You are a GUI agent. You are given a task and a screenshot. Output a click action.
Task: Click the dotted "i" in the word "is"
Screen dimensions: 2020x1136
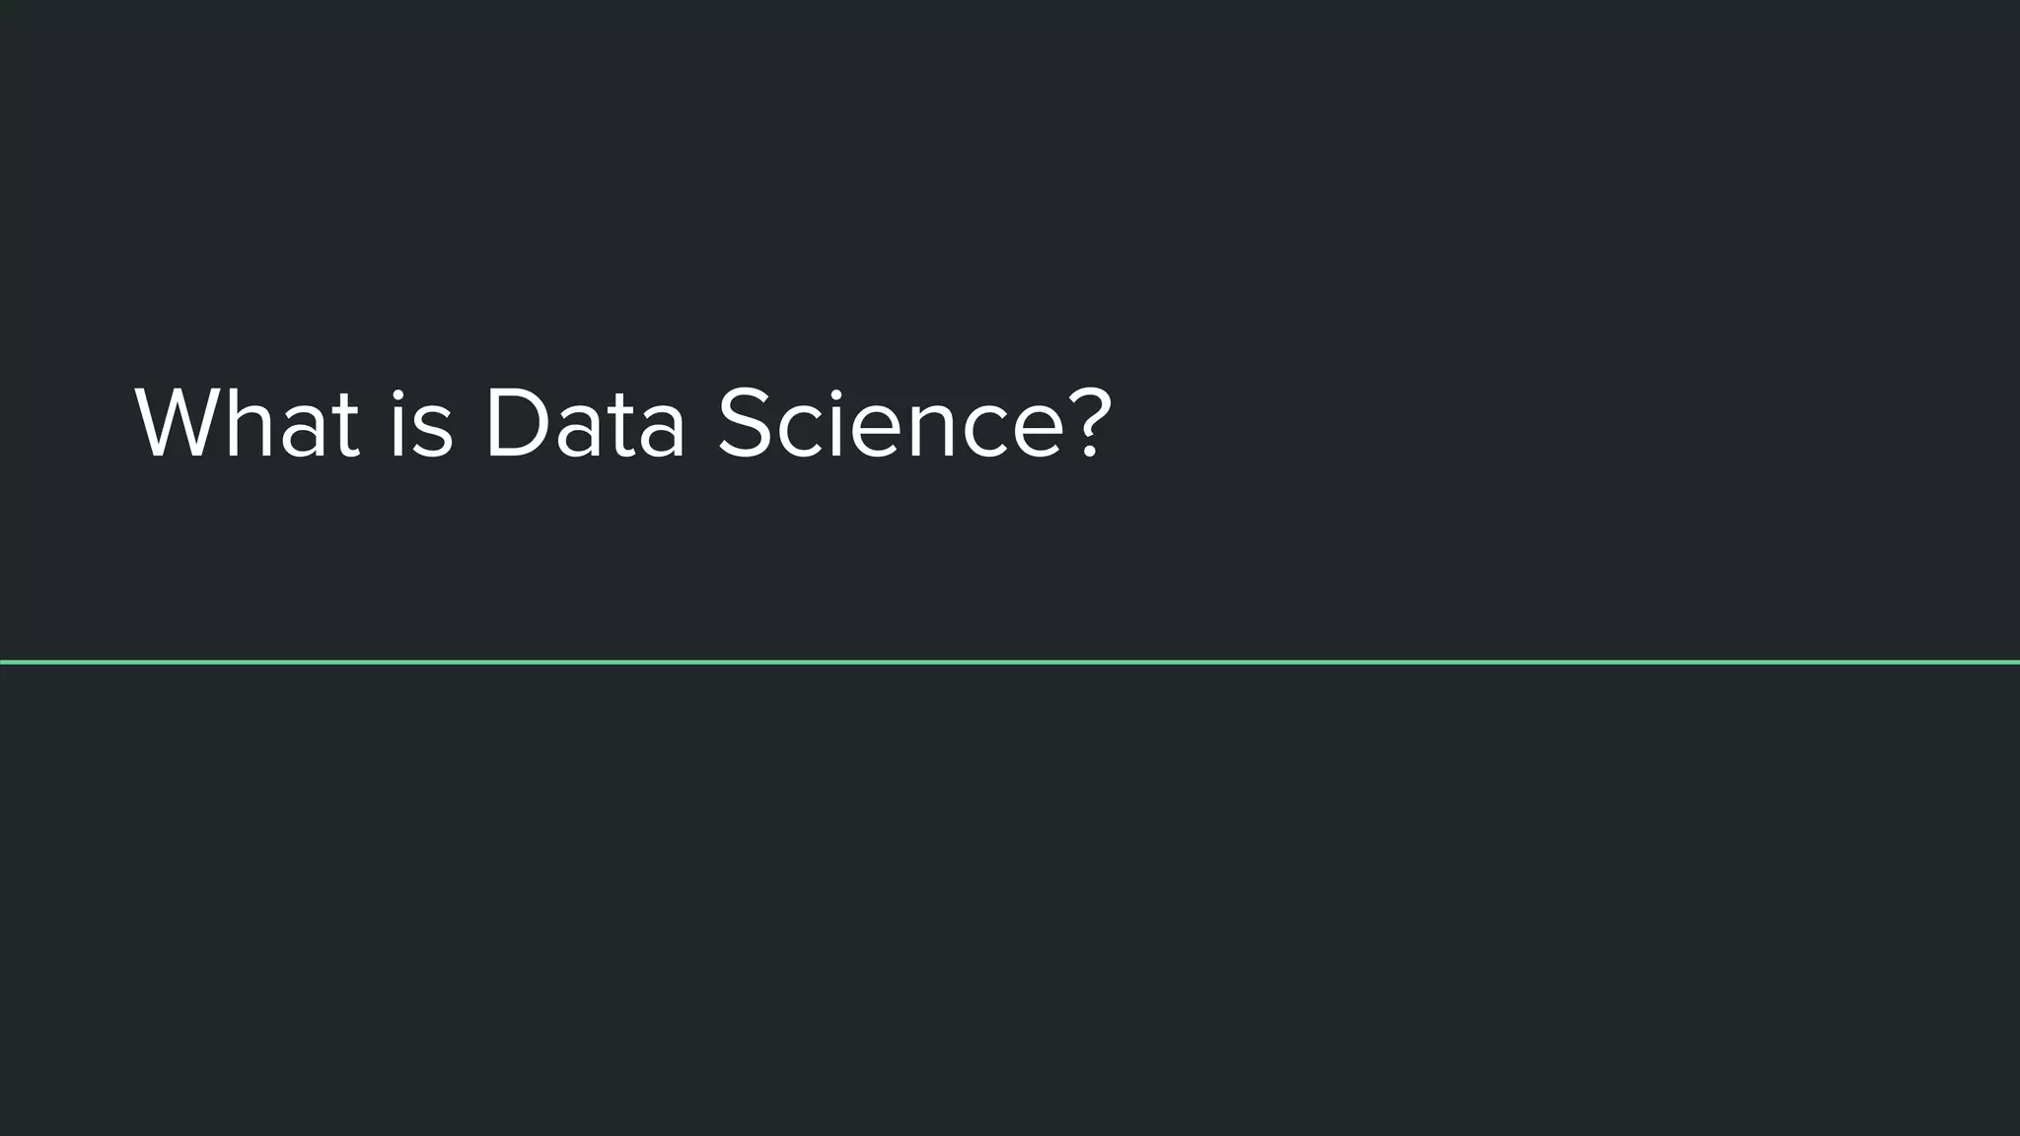click(x=397, y=422)
